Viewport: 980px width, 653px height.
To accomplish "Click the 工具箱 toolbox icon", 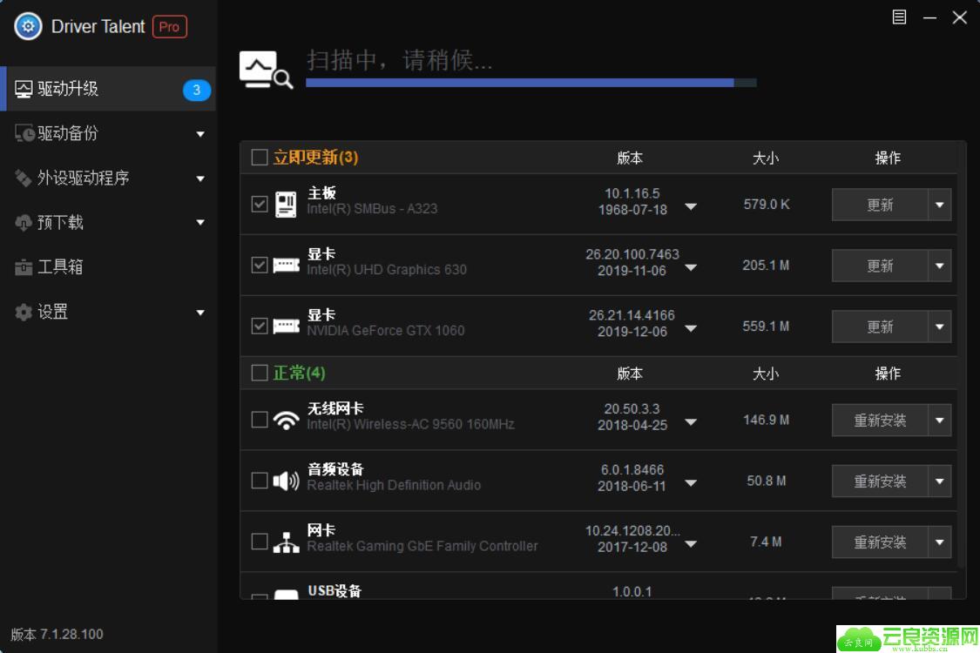I will tap(24, 266).
